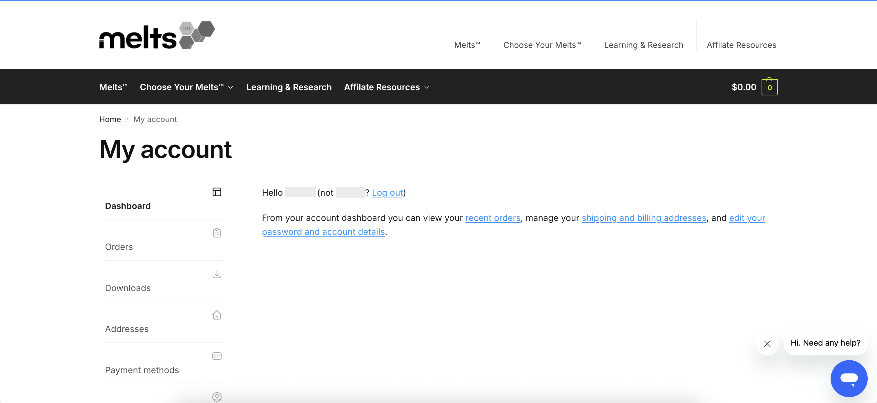The height and width of the screenshot is (403, 877).
Task: Open Choose Your Melts™ in dark navigation bar
Action: pos(182,87)
